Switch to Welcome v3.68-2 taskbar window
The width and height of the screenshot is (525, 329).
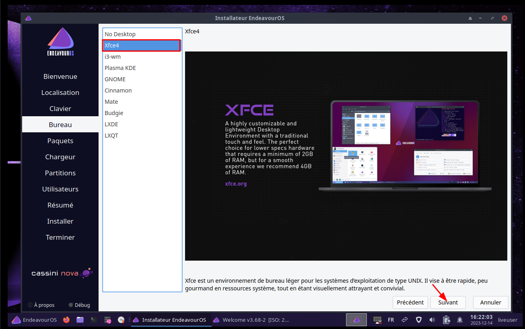pos(251,320)
